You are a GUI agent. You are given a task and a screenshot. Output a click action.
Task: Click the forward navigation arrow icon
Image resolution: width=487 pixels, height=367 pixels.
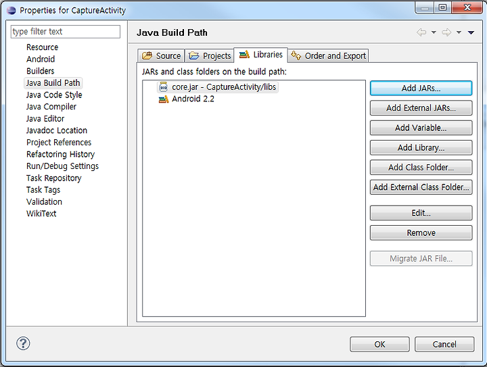point(446,32)
